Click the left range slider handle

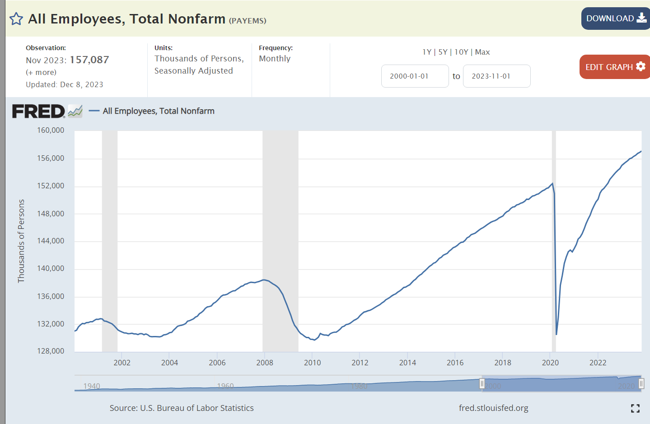click(482, 384)
